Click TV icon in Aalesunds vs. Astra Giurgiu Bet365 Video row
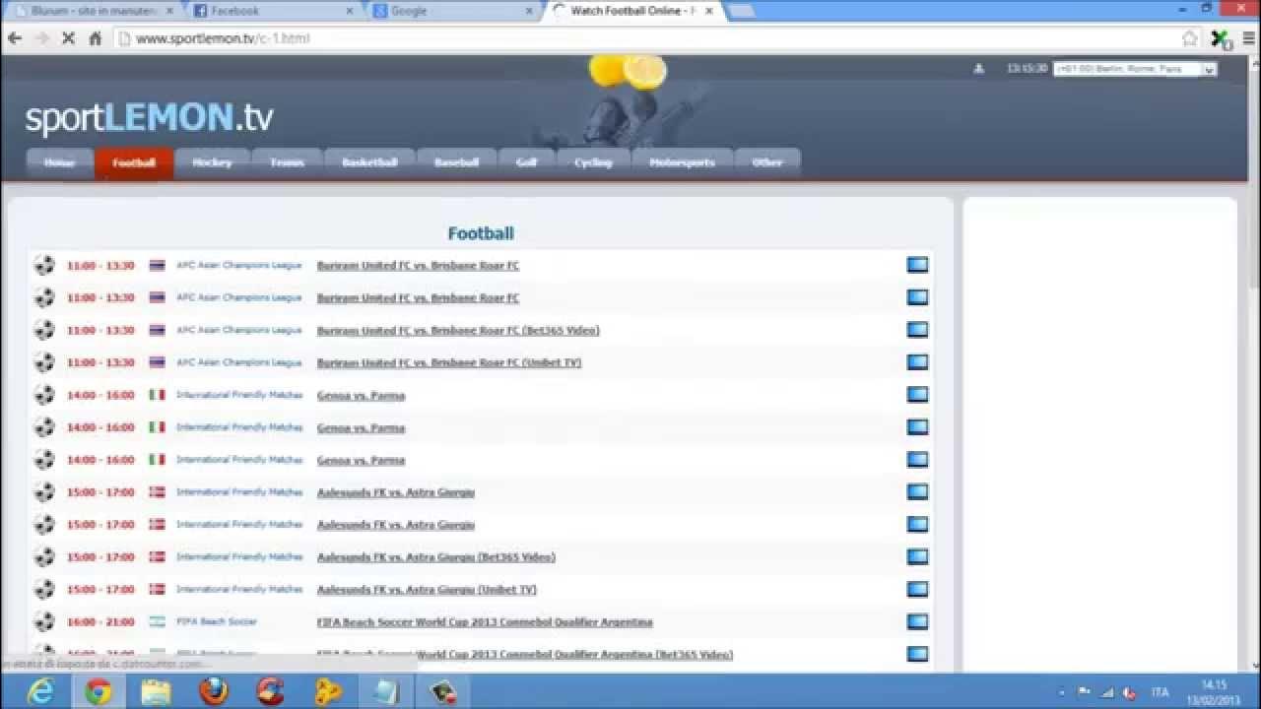The image size is (1261, 709). pos(917,556)
